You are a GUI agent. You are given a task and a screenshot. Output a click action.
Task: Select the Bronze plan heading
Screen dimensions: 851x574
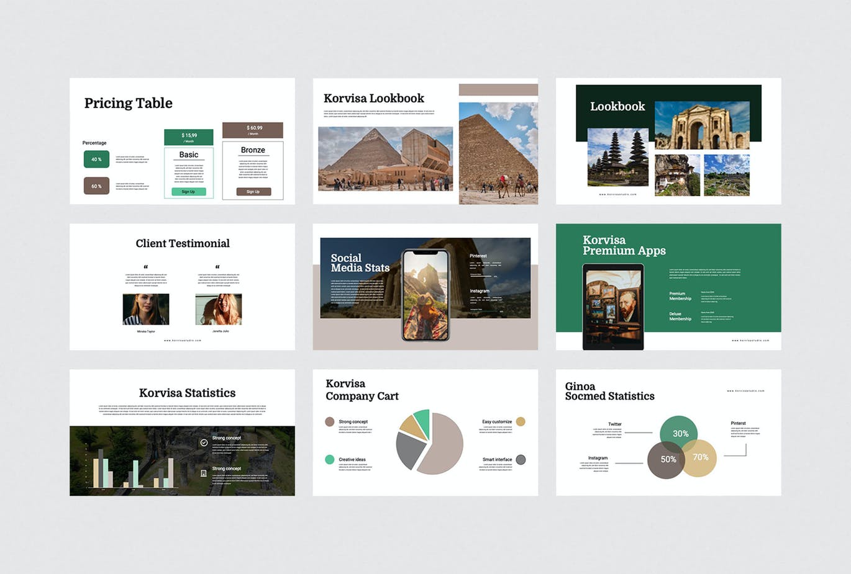click(x=253, y=150)
